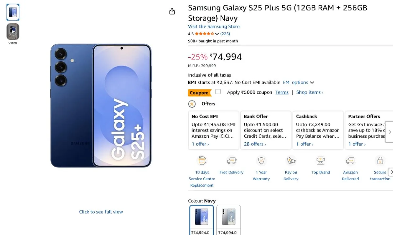
Task: Click the Pay on Delivery icon
Action: 291,161
